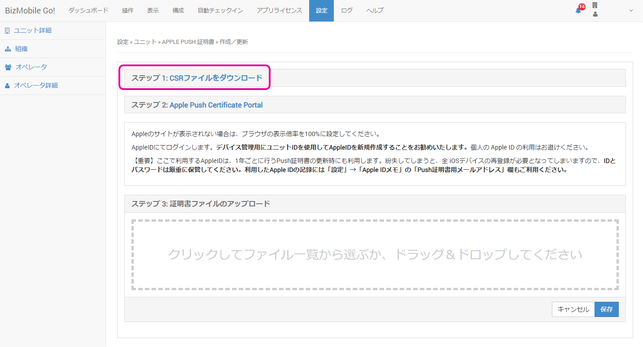
Task: Open the ダッシュボード menu
Action: (88, 11)
